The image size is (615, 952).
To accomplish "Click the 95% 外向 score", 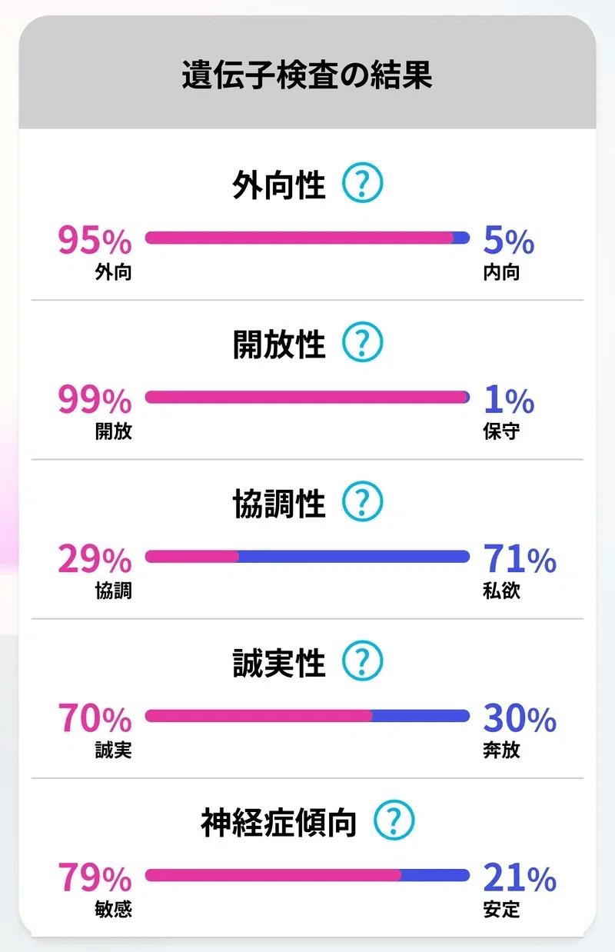I will tap(95, 252).
